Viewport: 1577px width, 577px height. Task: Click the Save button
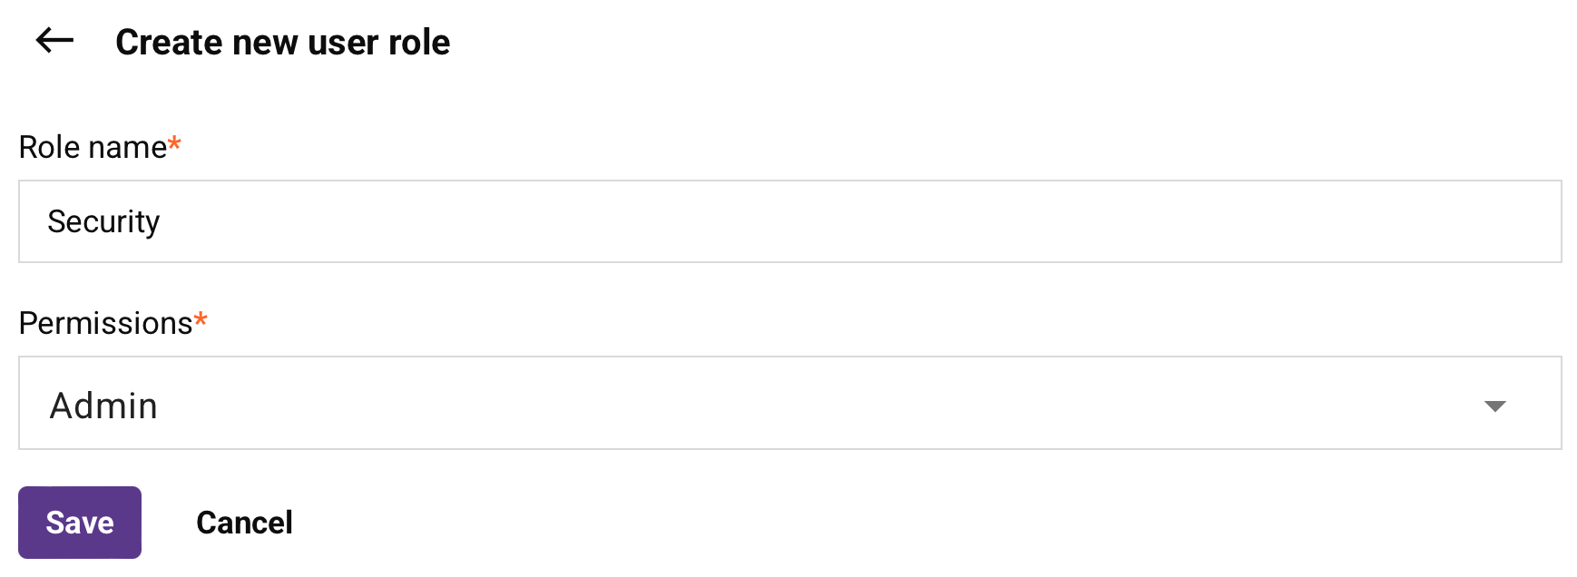[x=80, y=523]
